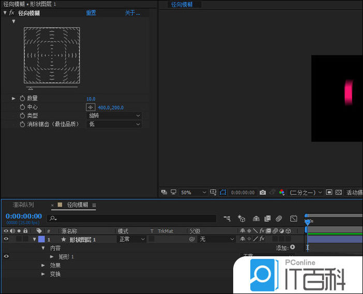
Task: Click the motion blur enable icon in timeline
Action: (x=279, y=219)
